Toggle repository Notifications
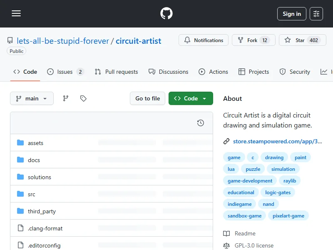The image size is (333, 250). [x=204, y=40]
